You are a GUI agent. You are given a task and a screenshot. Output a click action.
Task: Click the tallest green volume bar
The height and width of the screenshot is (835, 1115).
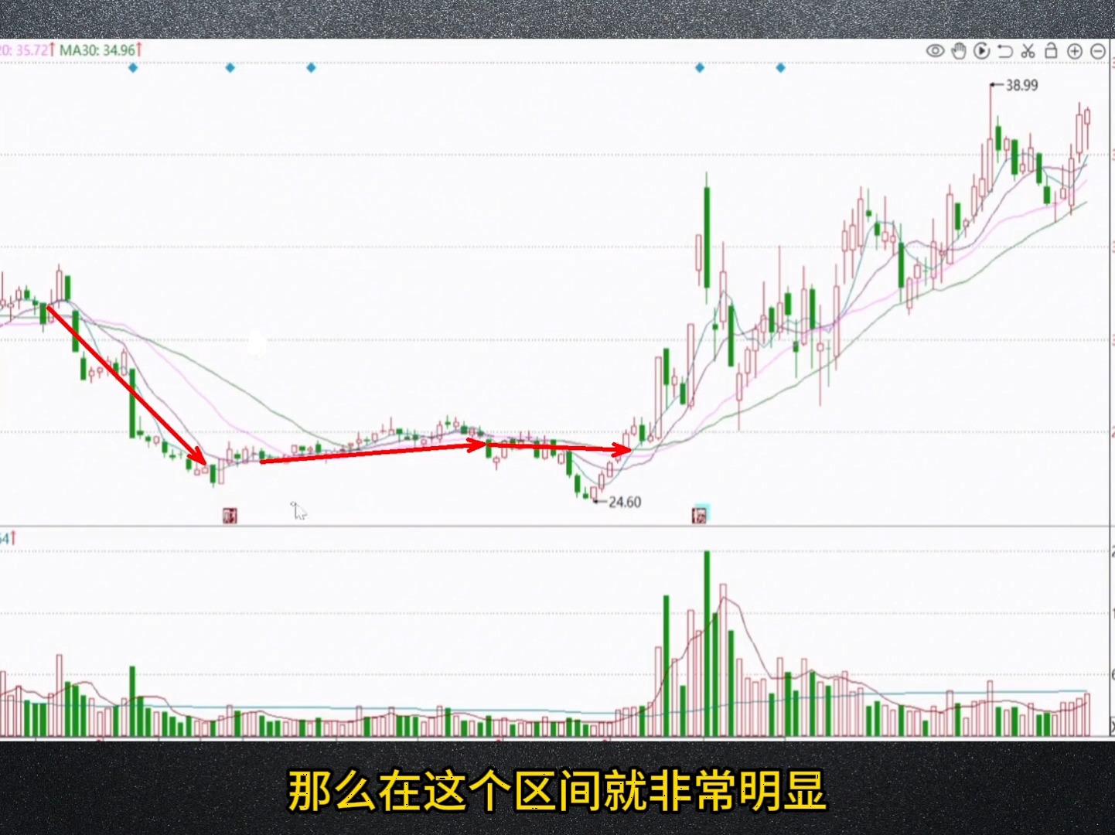[707, 643]
